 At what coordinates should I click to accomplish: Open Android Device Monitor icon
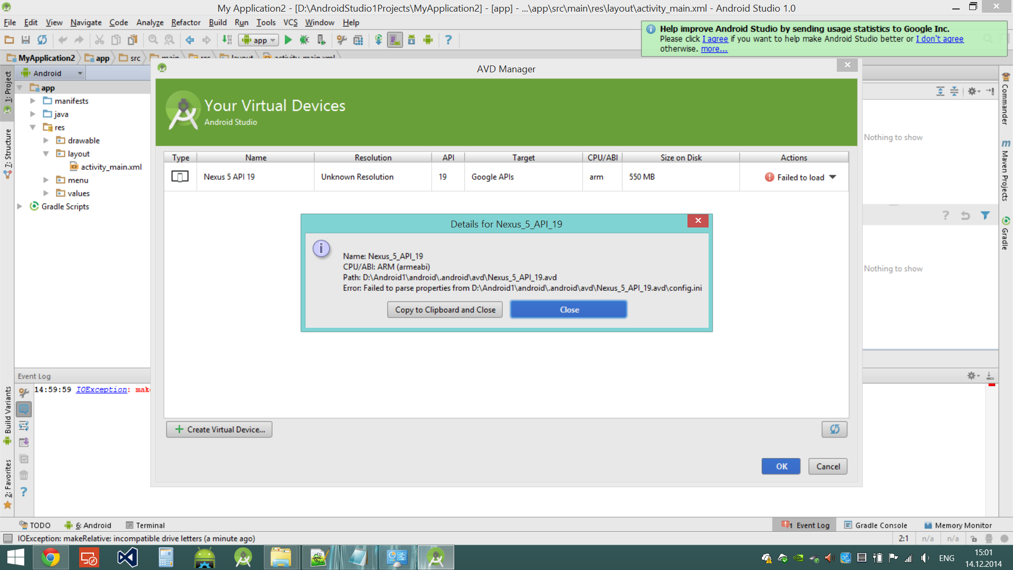(428, 40)
